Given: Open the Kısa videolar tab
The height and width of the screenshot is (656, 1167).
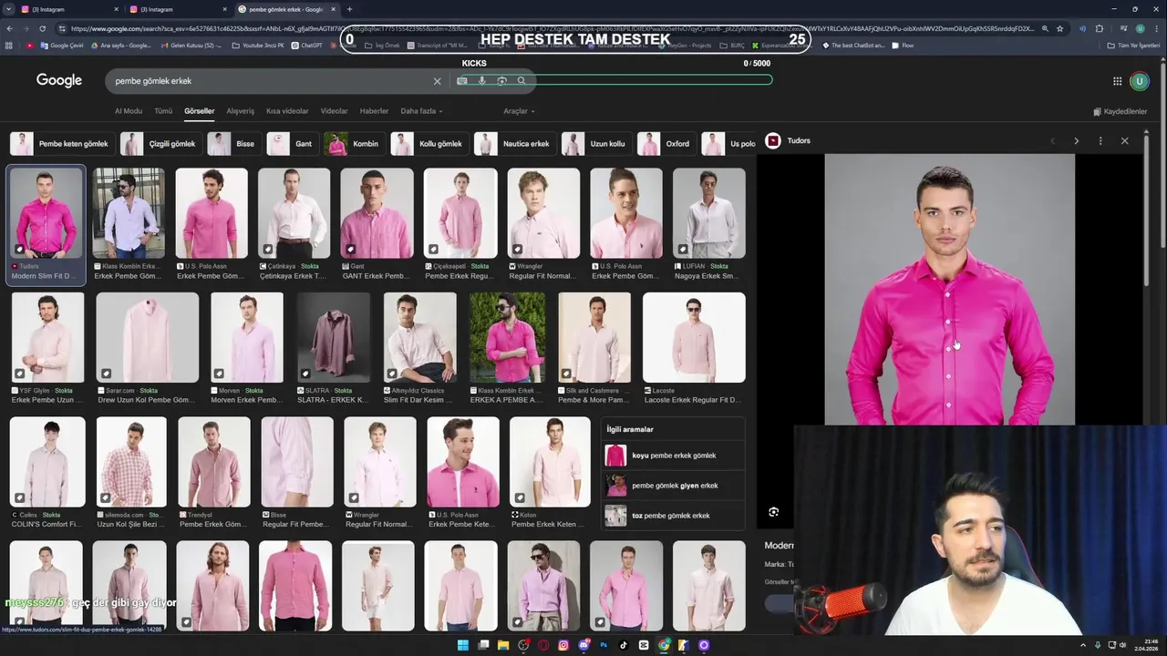Looking at the screenshot, I should 287,111.
